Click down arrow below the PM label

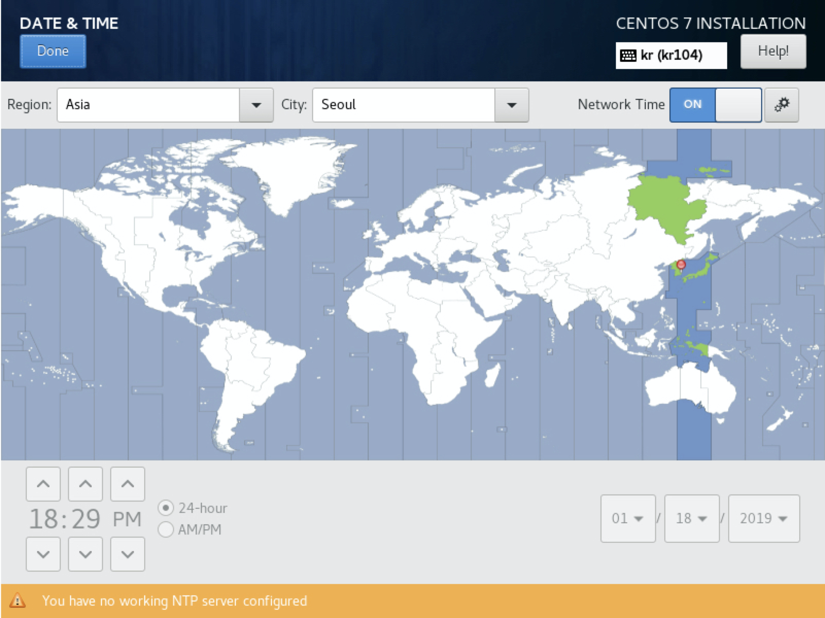point(128,554)
